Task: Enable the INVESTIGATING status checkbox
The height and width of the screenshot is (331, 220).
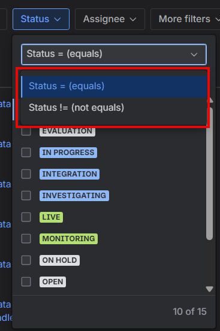Action: (26, 196)
